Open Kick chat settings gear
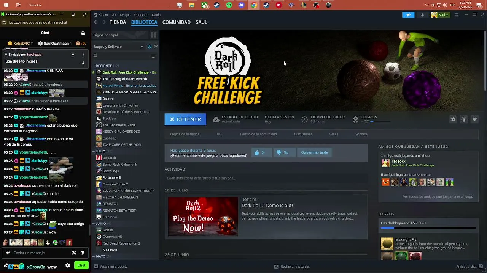The width and height of the screenshot is (487, 273). tap(68, 265)
